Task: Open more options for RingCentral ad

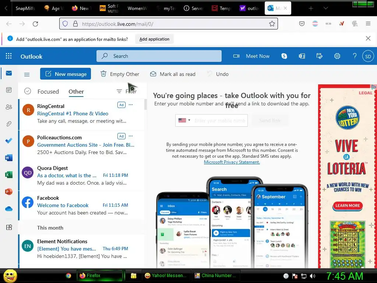Action: [x=131, y=105]
